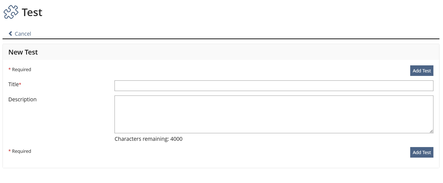This screenshot has width=443, height=183.
Task: Click the upper Required note text
Action: pos(21,70)
